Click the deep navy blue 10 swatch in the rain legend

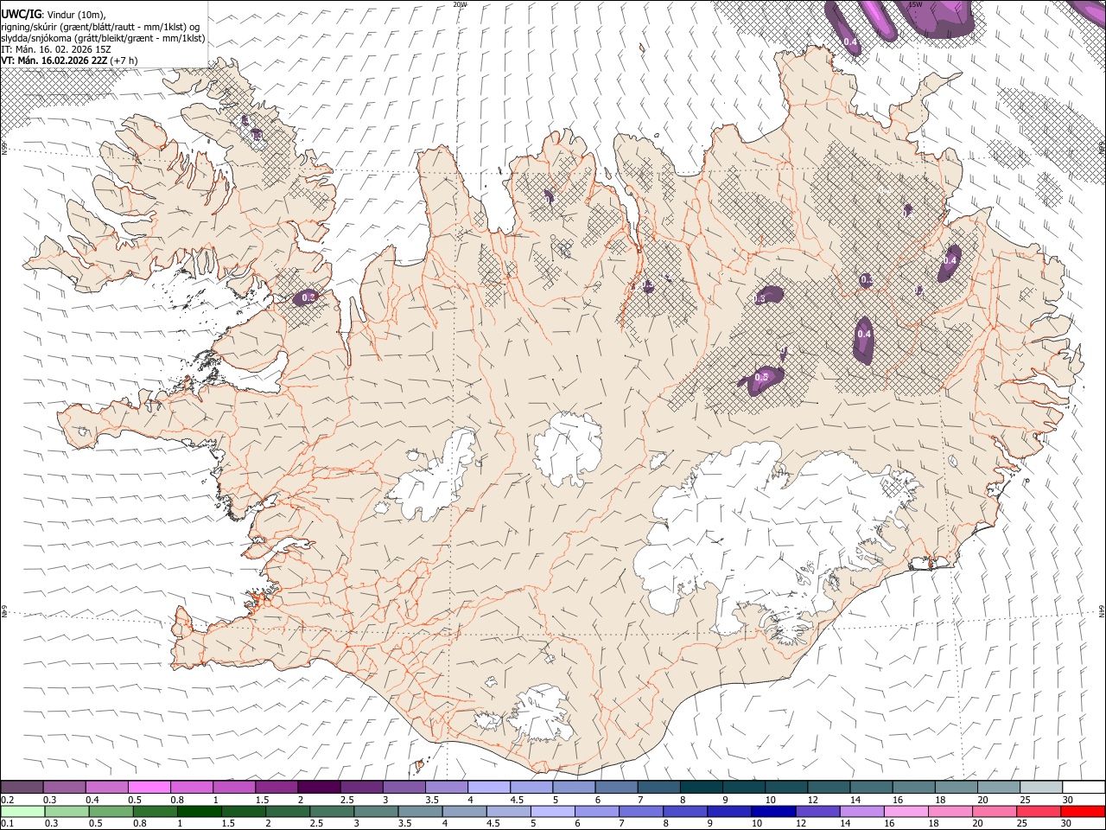(772, 811)
